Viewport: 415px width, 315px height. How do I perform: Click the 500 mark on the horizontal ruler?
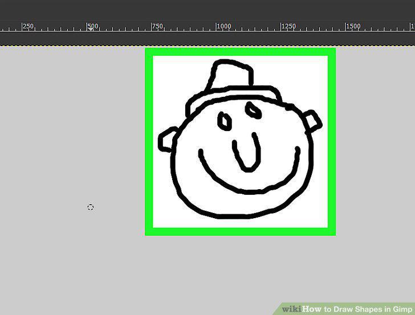coord(93,26)
